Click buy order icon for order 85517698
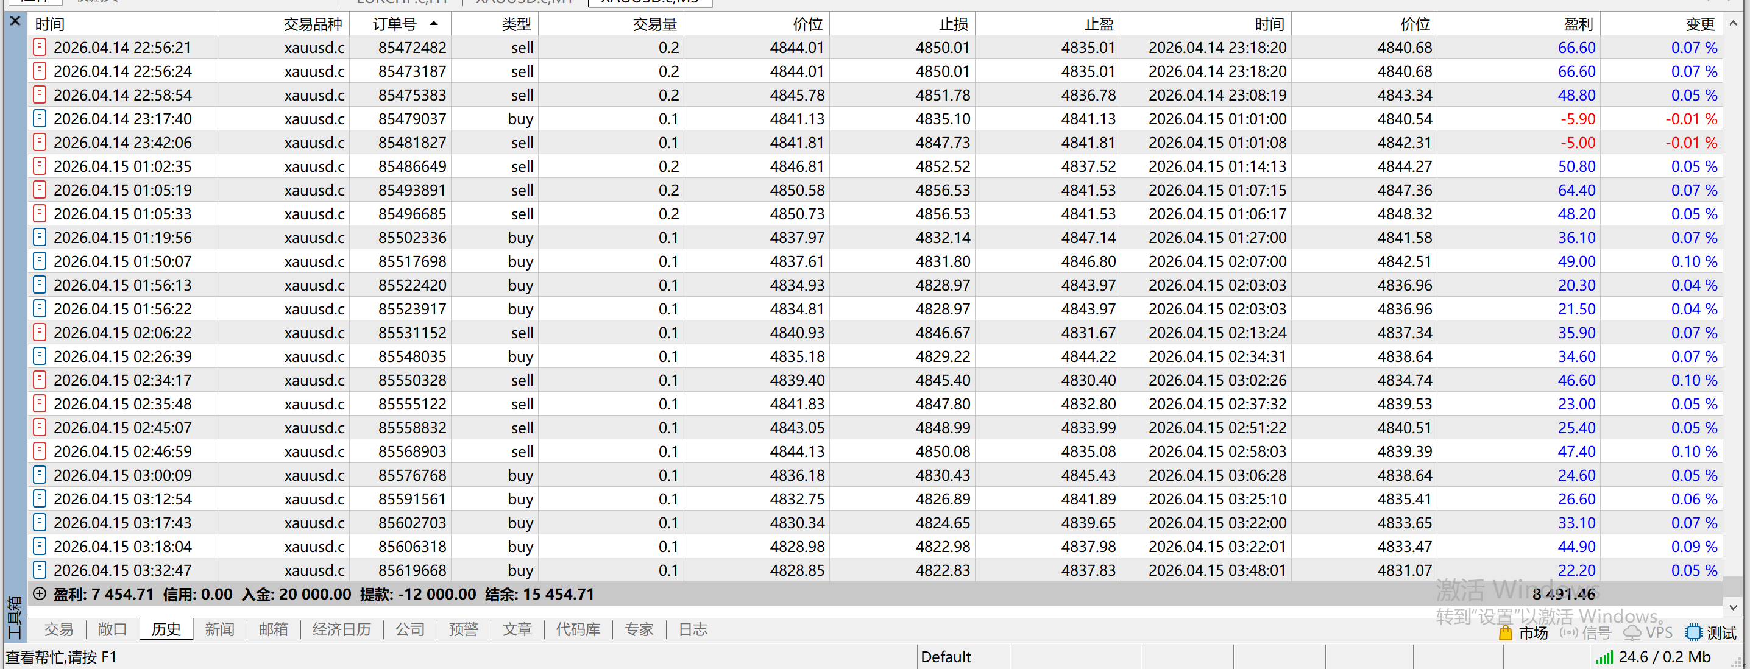This screenshot has height=669, width=1750. pos(40,261)
